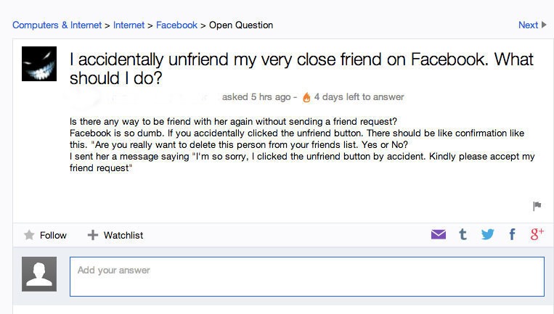Click the 'asked 5 hrs ago' timestamp
554x314 pixels.
coord(256,97)
